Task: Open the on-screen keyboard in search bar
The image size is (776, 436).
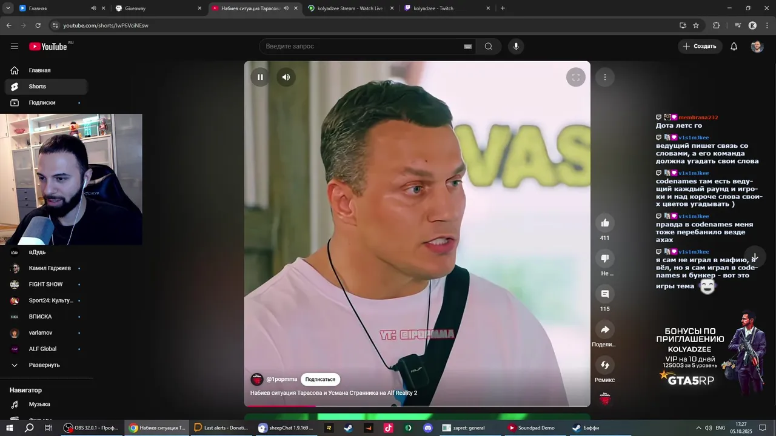Action: [467, 46]
